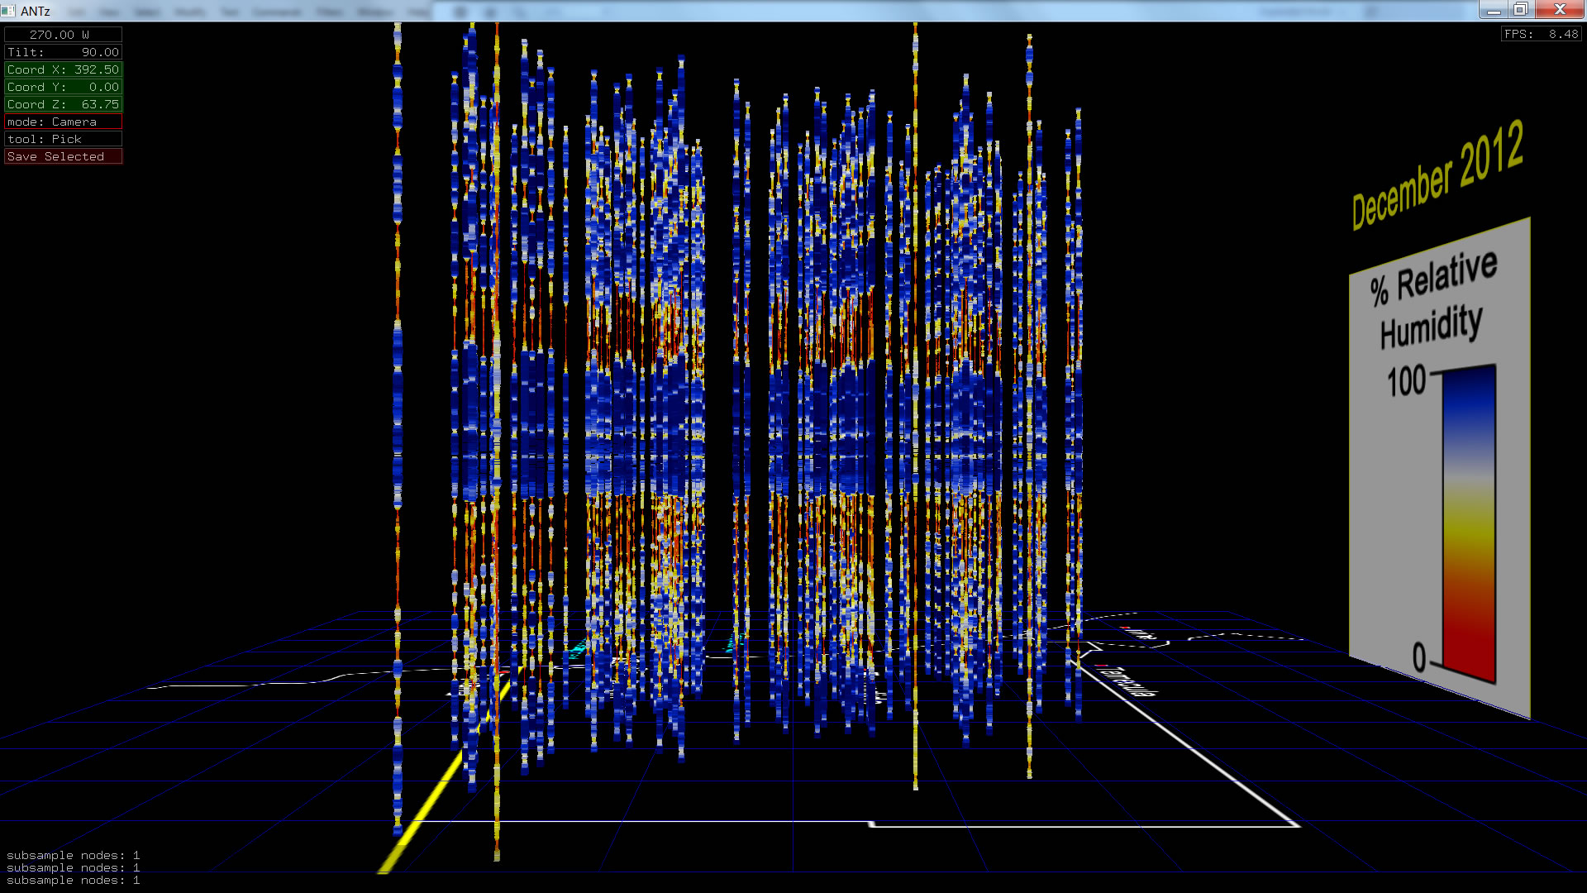This screenshot has height=893, width=1587.
Task: Click the ANTz application icon in title bar
Action: click(x=8, y=11)
